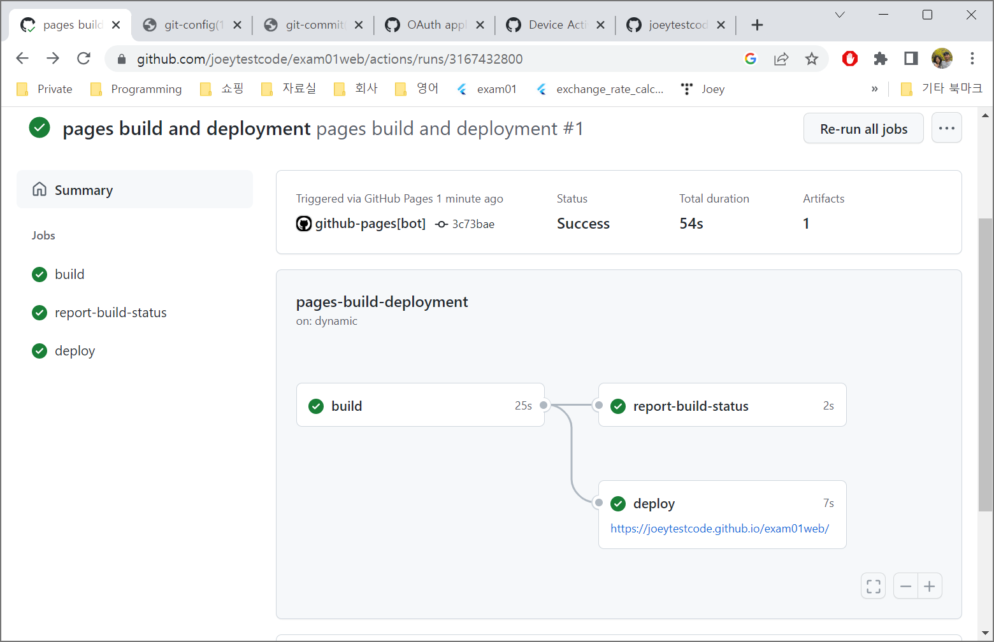This screenshot has height=642, width=994.
Task: Open the workflow run options ellipsis menu
Action: pos(947,129)
